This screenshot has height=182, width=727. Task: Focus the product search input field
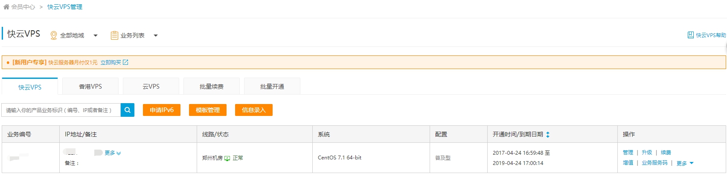click(x=61, y=110)
